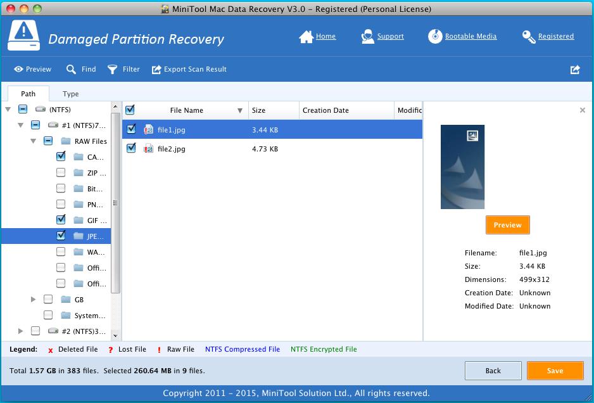Click the File Name sort arrow

point(240,111)
